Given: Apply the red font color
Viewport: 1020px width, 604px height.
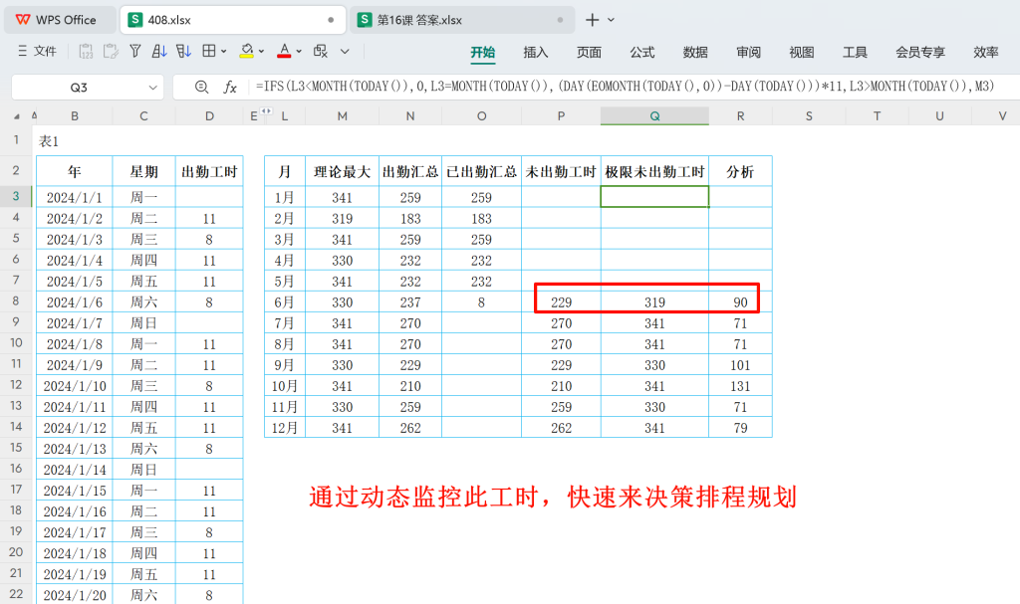Looking at the screenshot, I should [284, 52].
